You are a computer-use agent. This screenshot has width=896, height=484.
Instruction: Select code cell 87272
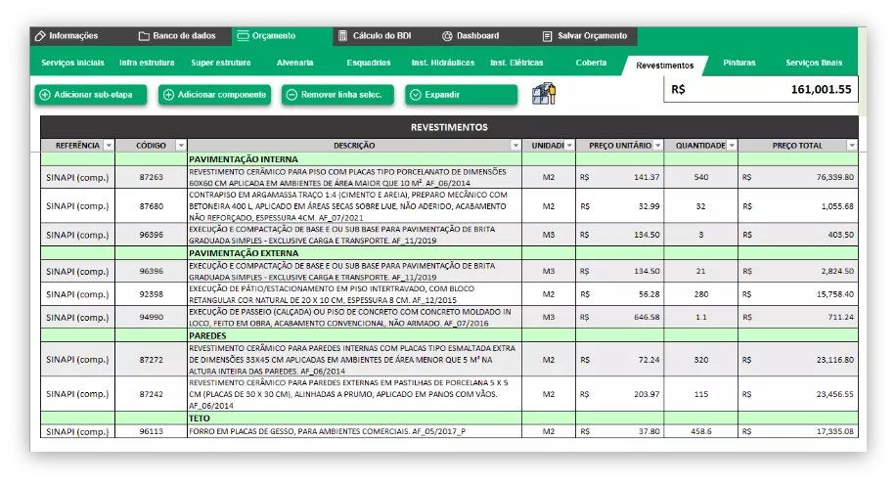point(151,360)
